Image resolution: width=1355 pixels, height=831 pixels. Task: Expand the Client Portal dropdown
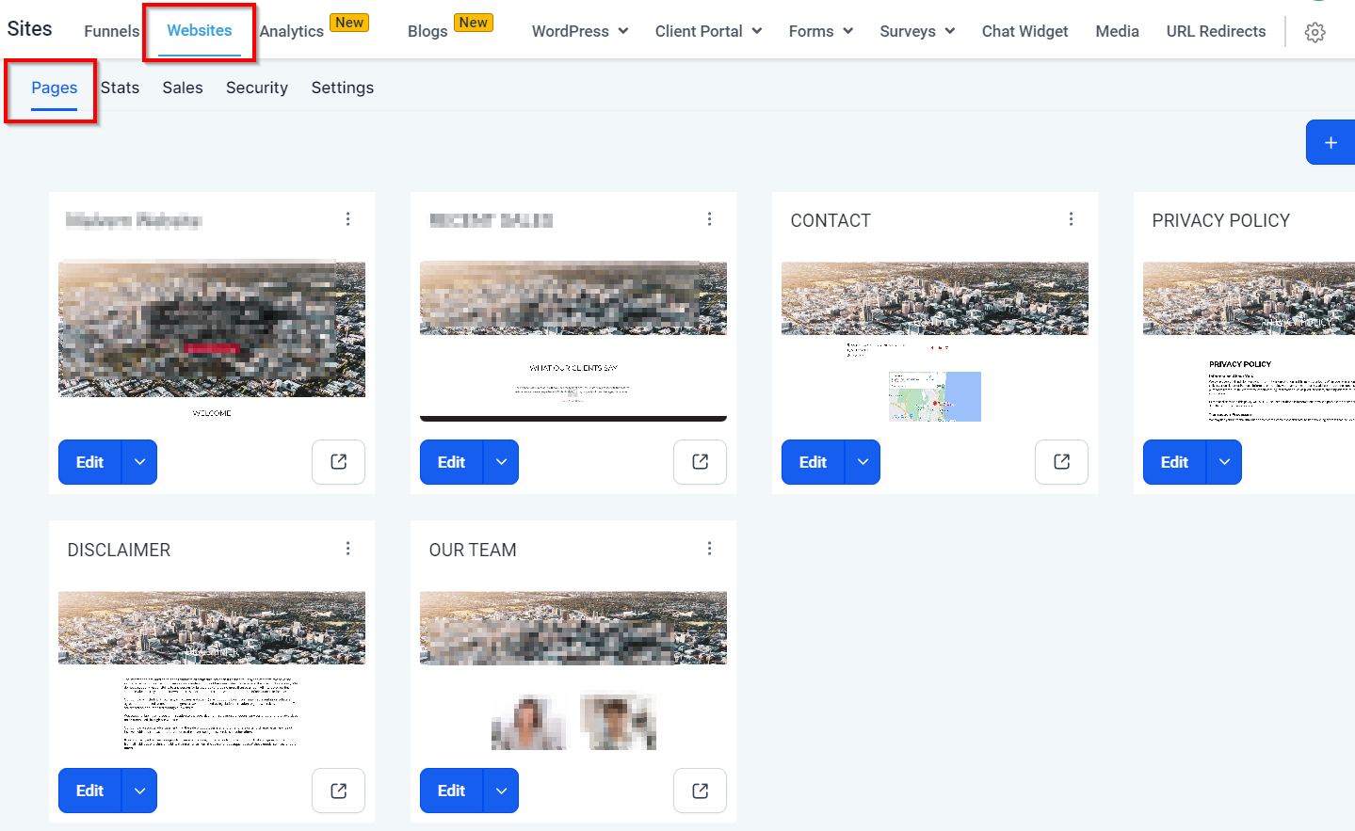[708, 31]
